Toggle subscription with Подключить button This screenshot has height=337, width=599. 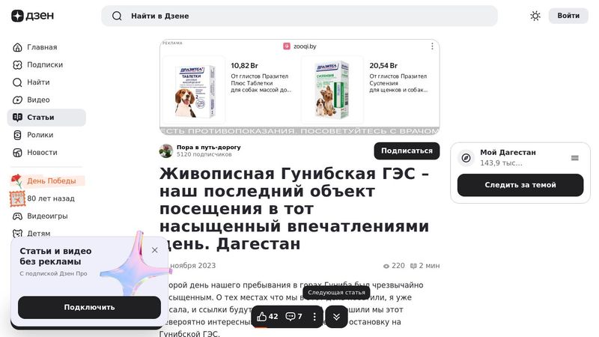(89, 307)
